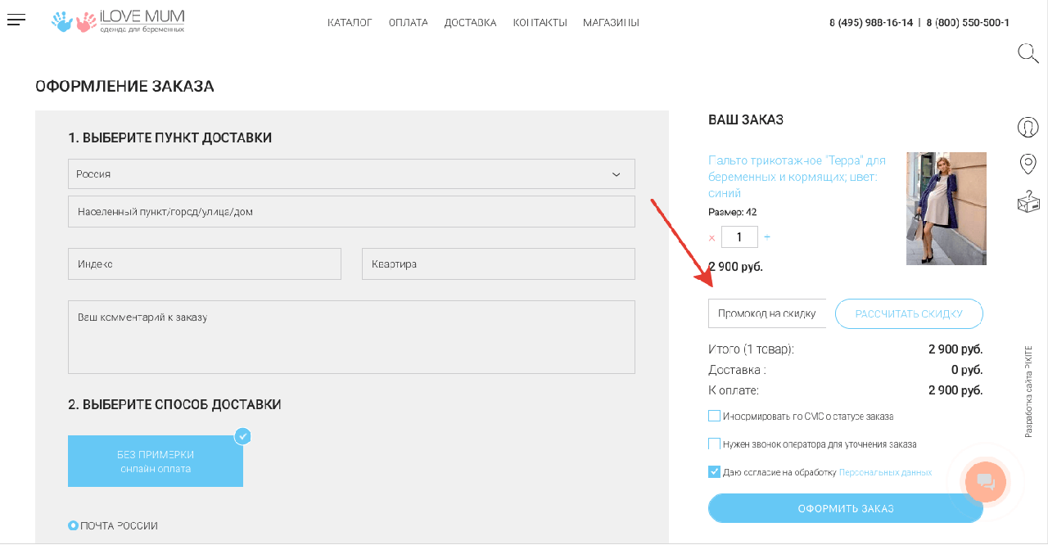The width and height of the screenshot is (1048, 545).
Task: Select the Почта России radio option
Action: 74,525
